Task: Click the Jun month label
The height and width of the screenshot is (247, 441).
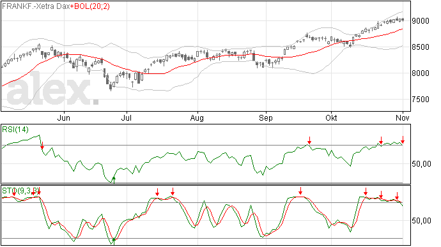Action: tap(63, 117)
